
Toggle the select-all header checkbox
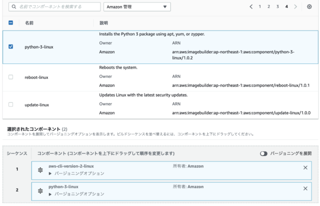(x=11, y=22)
